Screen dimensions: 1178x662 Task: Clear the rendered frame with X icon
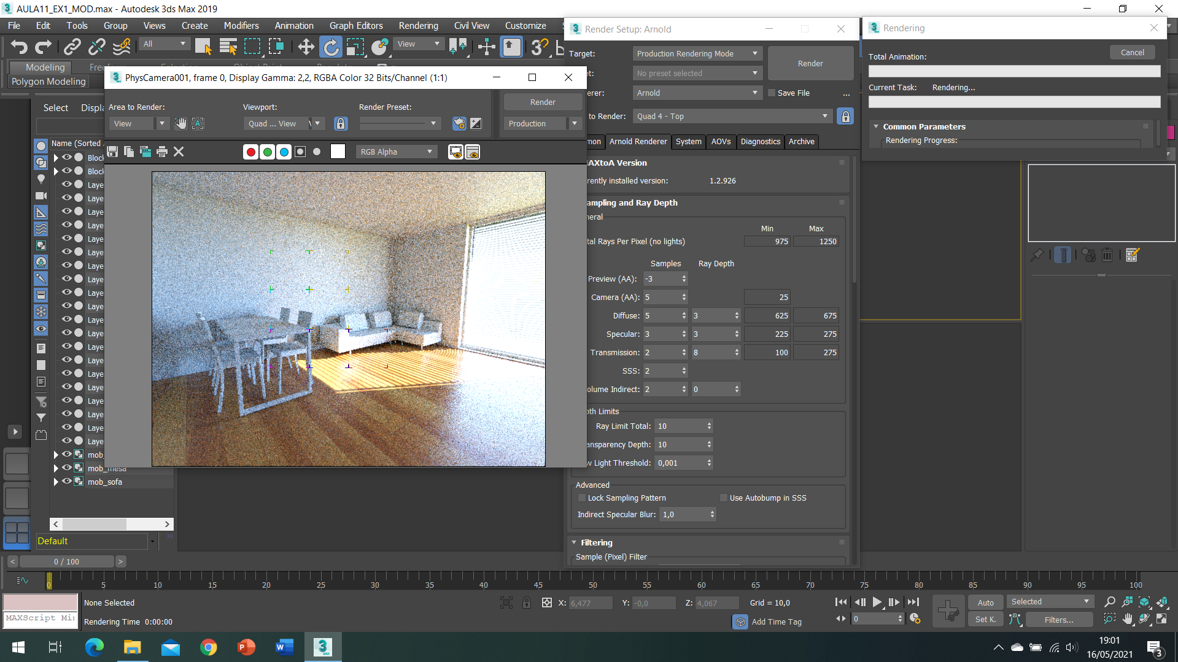(x=179, y=152)
